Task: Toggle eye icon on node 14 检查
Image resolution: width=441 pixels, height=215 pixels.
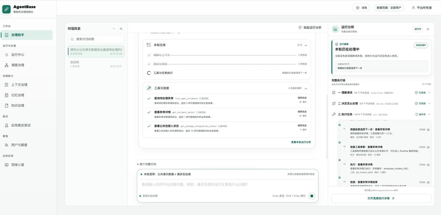Action: pos(428,182)
